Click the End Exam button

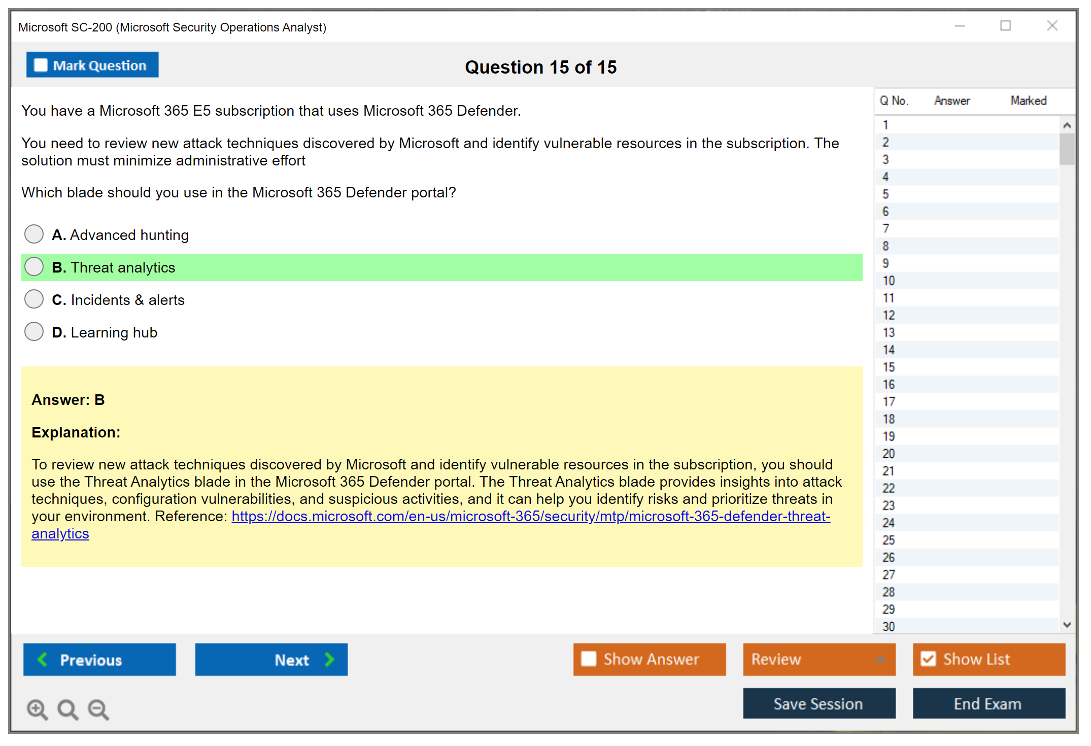pyautogui.click(x=988, y=703)
